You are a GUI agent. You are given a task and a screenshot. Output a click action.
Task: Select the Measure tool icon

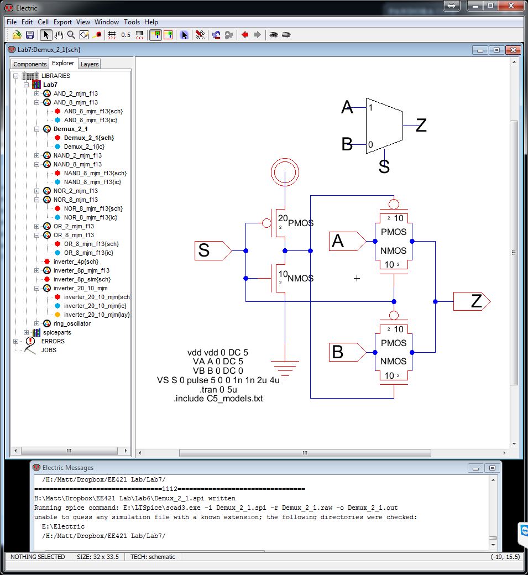click(x=97, y=35)
